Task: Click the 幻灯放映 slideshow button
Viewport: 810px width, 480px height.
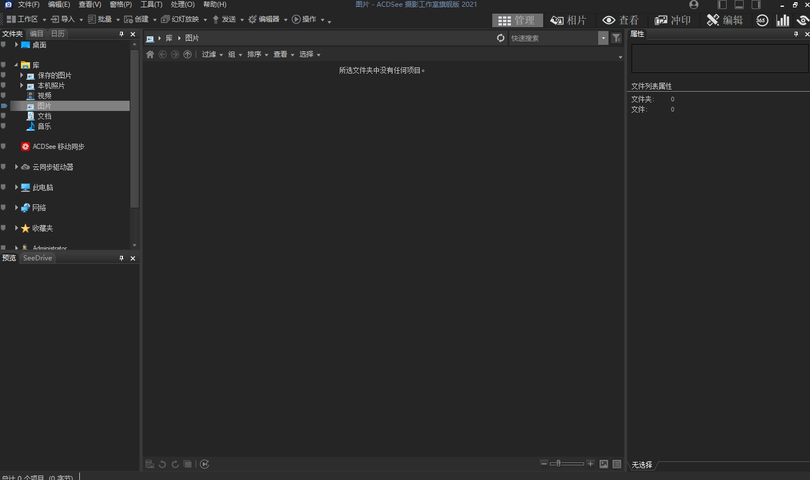Action: tap(181, 19)
